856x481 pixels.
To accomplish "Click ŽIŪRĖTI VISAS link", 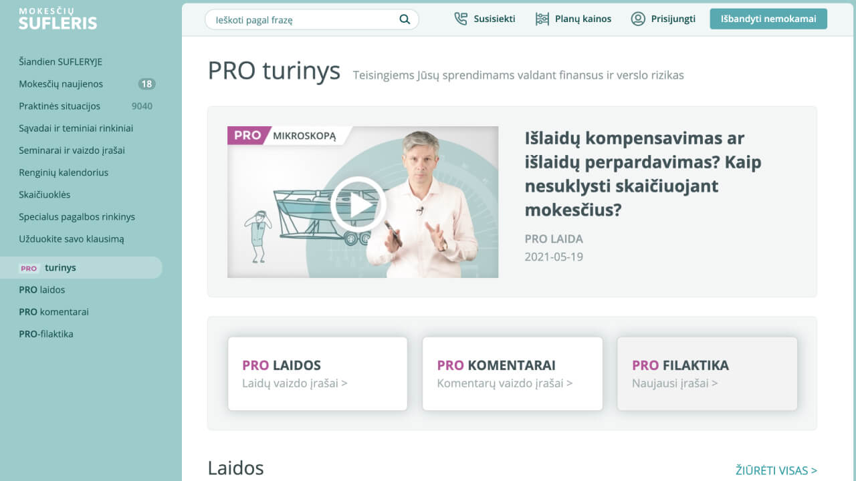I will (x=776, y=470).
